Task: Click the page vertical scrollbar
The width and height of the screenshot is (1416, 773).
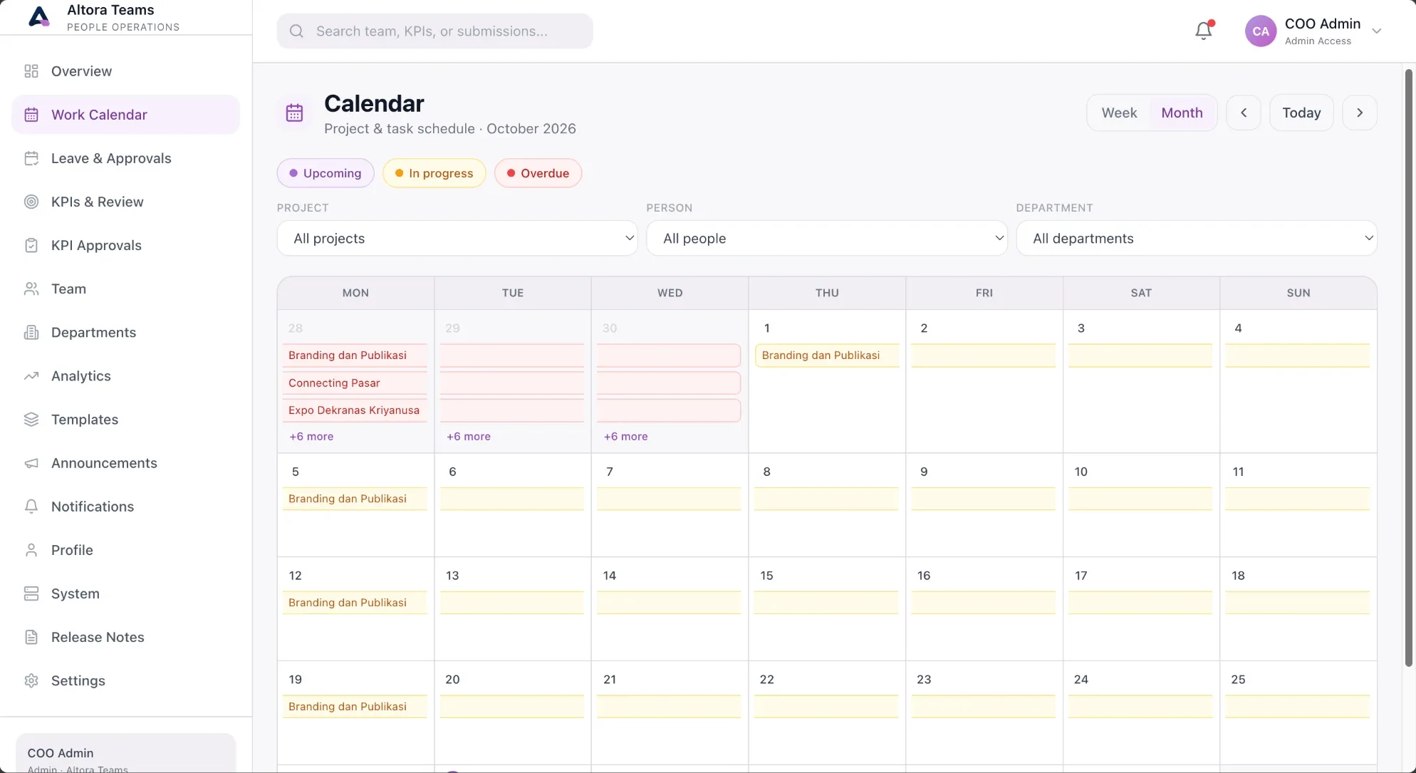Action: (1408, 367)
